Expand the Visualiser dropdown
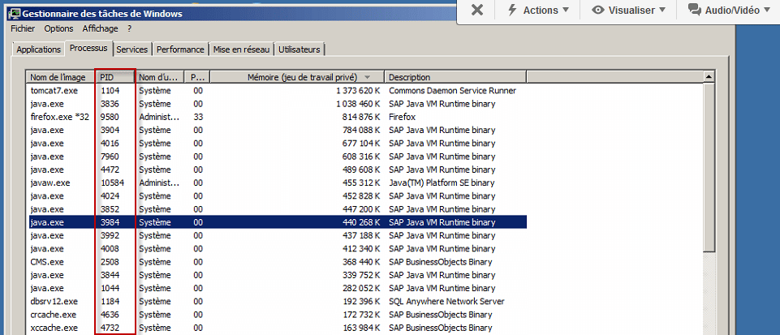The width and height of the screenshot is (780, 335). (x=634, y=10)
